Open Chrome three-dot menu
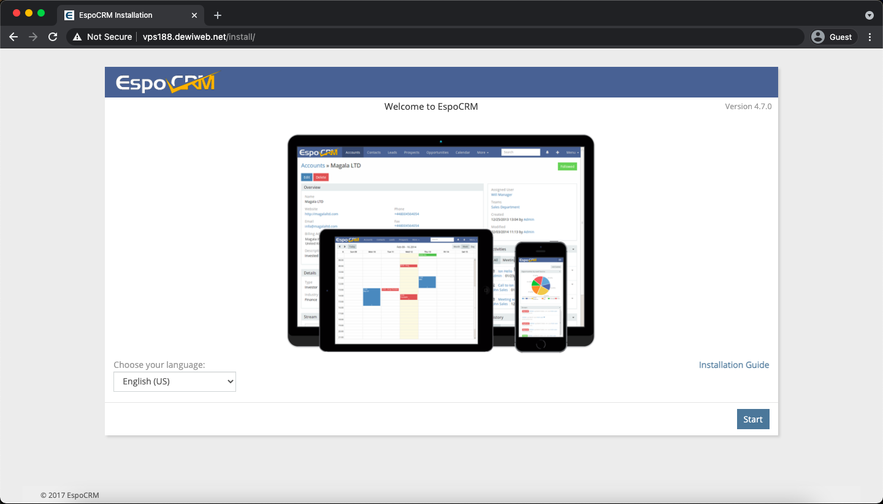Screen dimensions: 883x504 click(x=870, y=37)
